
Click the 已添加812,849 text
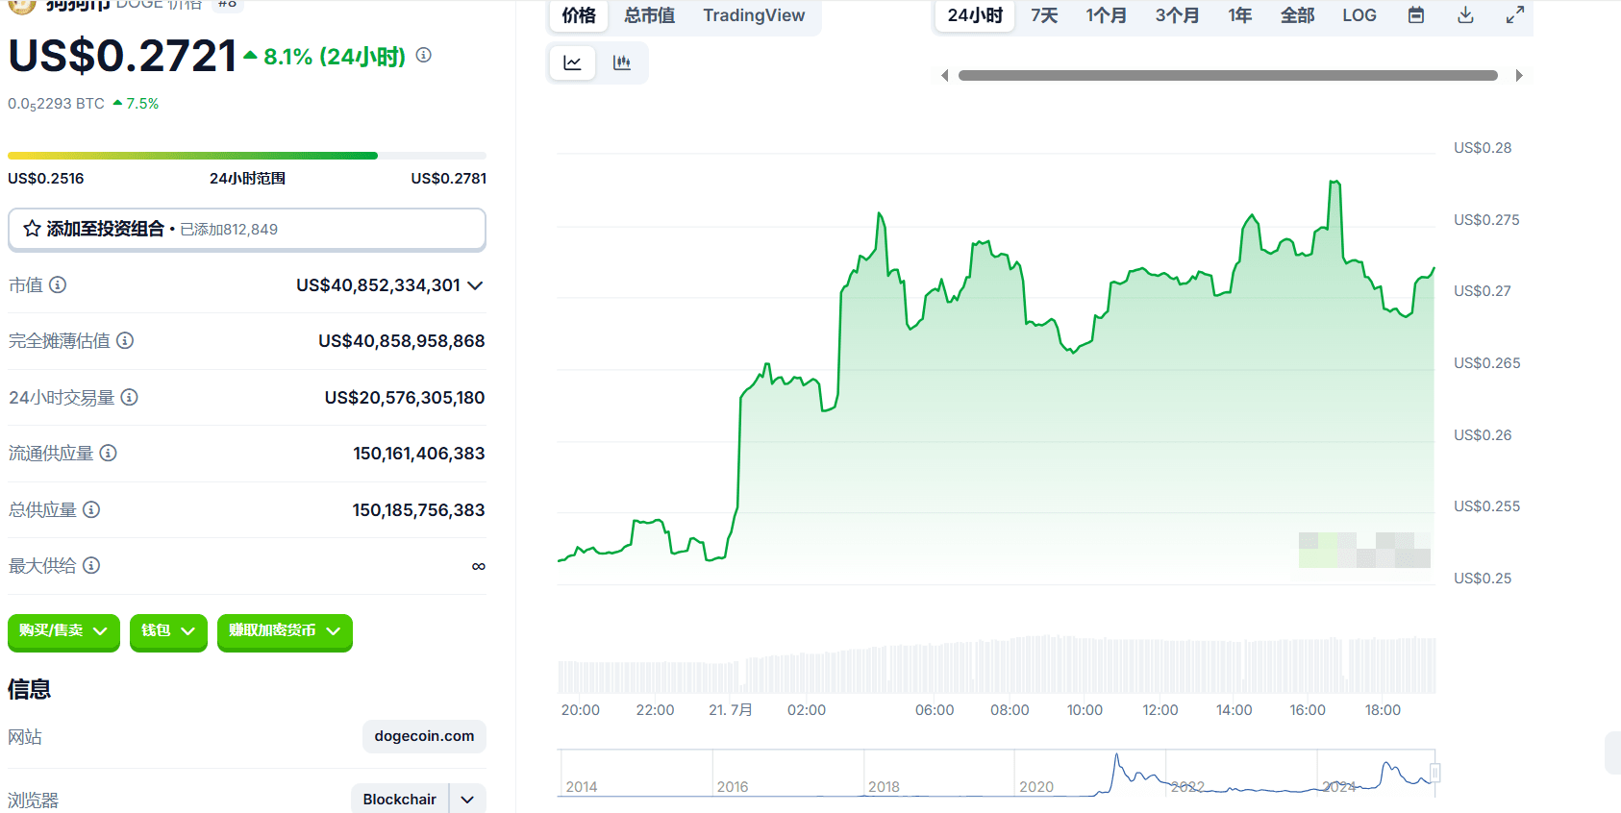pyautogui.click(x=229, y=230)
